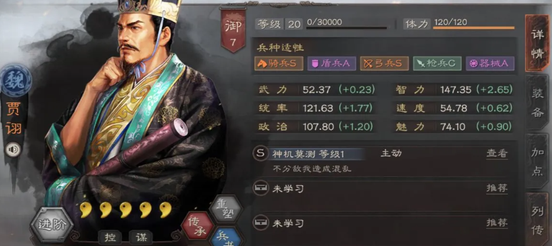Open the 列传 tab
This screenshot has height=246, width=552.
click(x=537, y=220)
